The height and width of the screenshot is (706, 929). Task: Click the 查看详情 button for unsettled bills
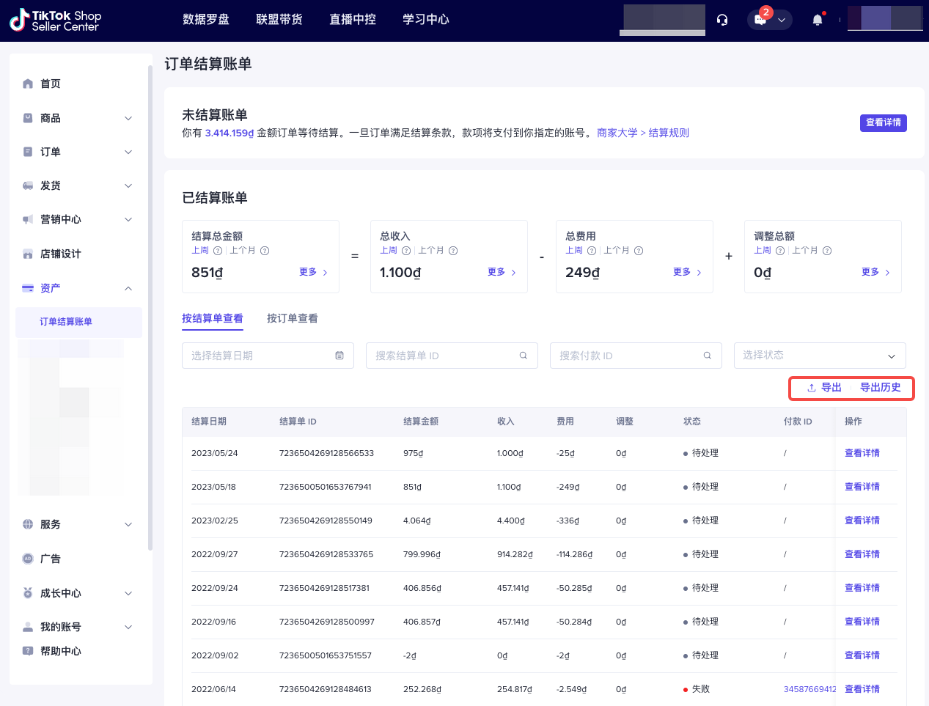[883, 122]
